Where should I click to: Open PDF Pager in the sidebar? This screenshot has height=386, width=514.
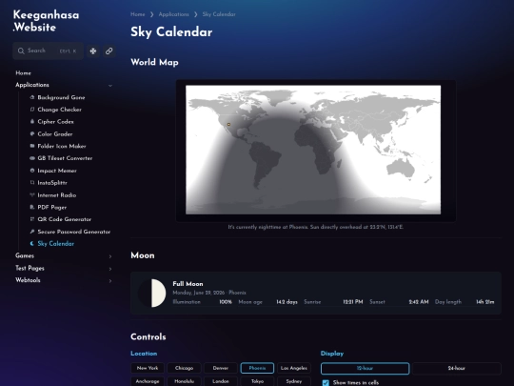click(52, 207)
